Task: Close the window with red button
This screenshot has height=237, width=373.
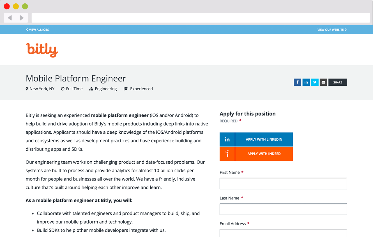Action: (7, 6)
